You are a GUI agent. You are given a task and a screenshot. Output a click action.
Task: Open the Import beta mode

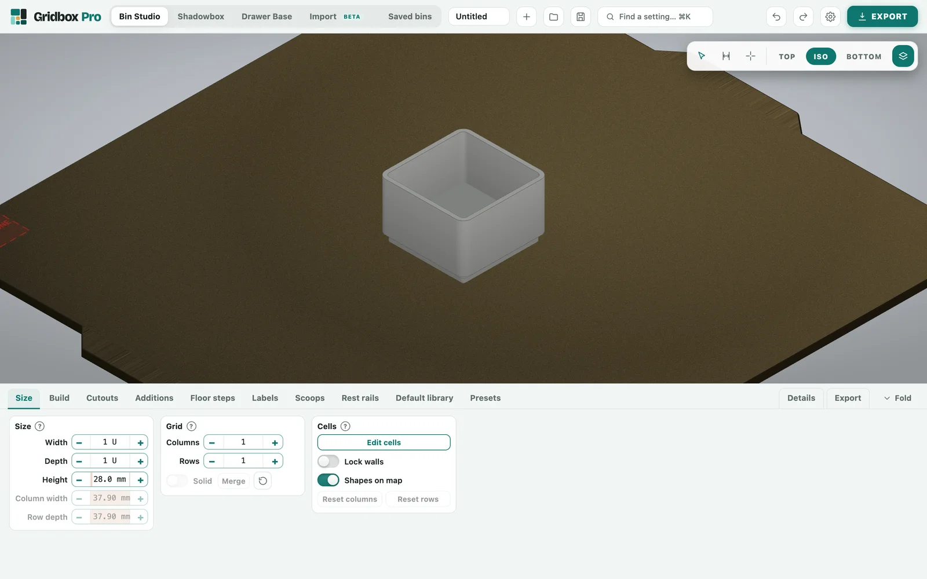[x=335, y=16]
